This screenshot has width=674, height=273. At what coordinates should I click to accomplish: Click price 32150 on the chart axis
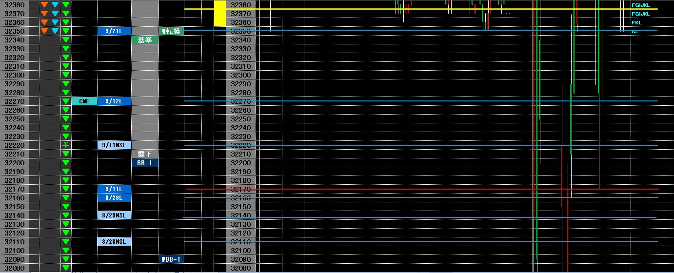240,207
